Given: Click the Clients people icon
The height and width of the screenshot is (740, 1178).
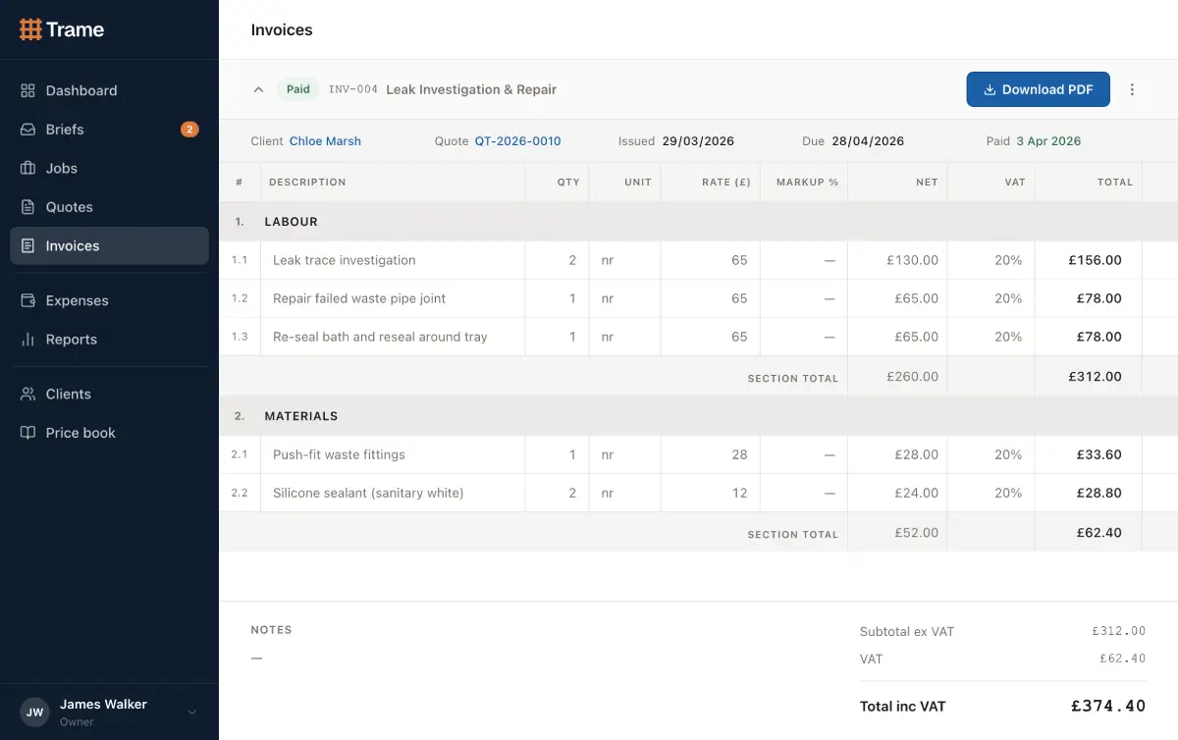Looking at the screenshot, I should point(27,394).
